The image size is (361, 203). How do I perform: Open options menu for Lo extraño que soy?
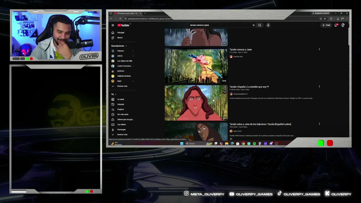point(319,87)
